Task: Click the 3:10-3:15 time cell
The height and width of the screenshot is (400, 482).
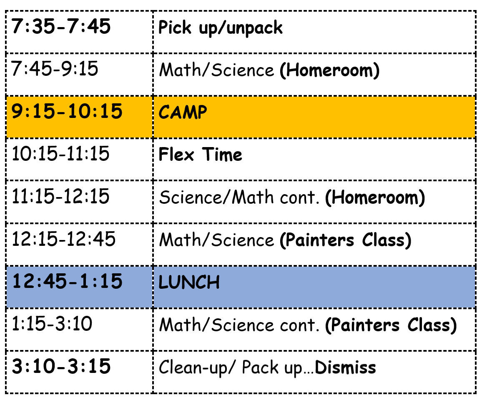Action: pos(79,372)
